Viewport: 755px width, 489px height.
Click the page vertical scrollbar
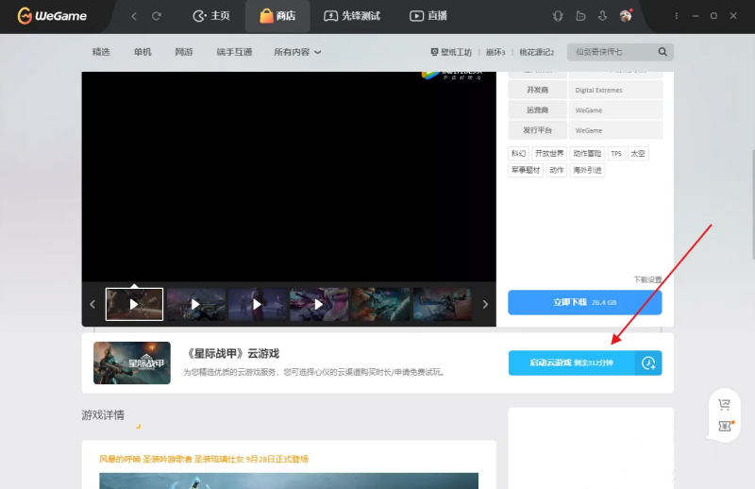click(x=752, y=205)
